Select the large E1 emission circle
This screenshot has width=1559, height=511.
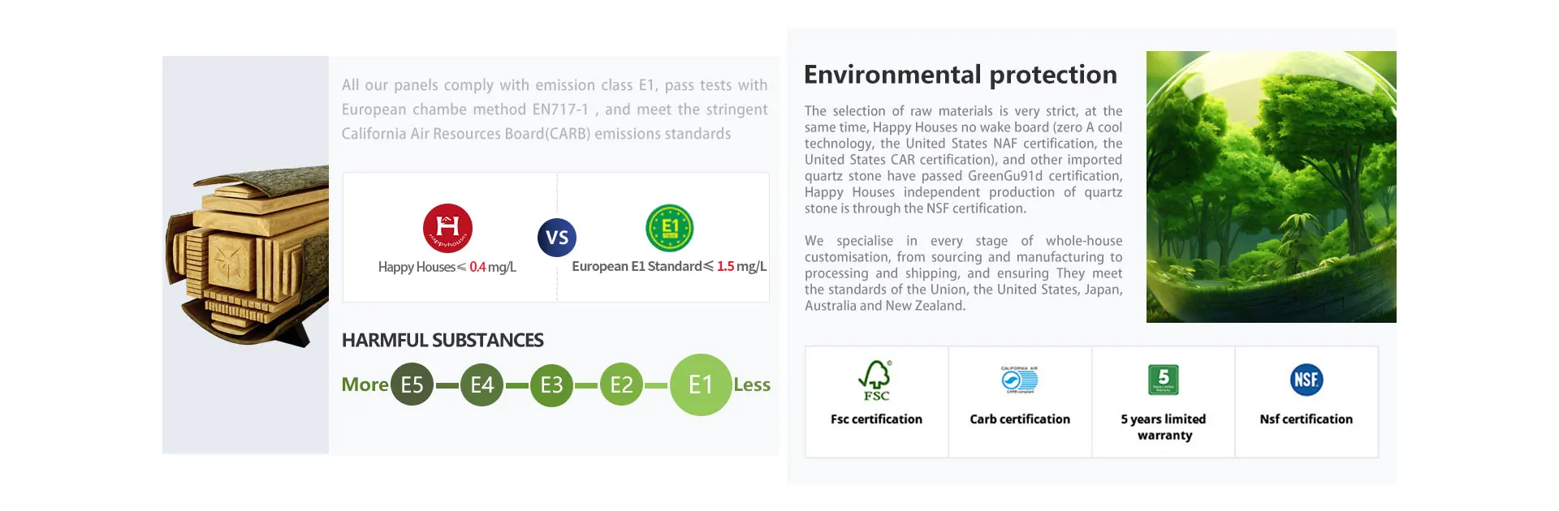point(700,384)
